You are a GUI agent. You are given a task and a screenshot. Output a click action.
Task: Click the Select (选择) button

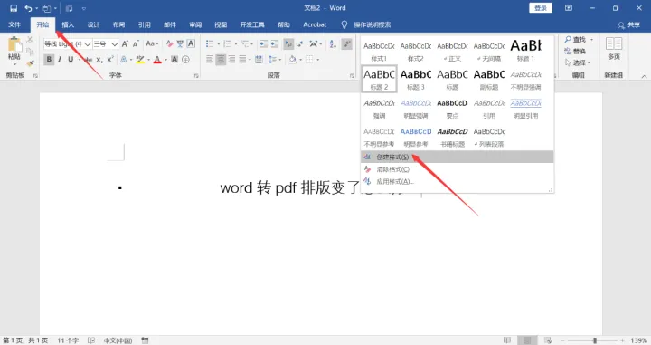577,62
